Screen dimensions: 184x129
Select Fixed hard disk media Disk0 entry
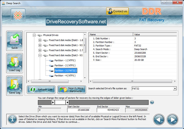click(x=66, y=40)
